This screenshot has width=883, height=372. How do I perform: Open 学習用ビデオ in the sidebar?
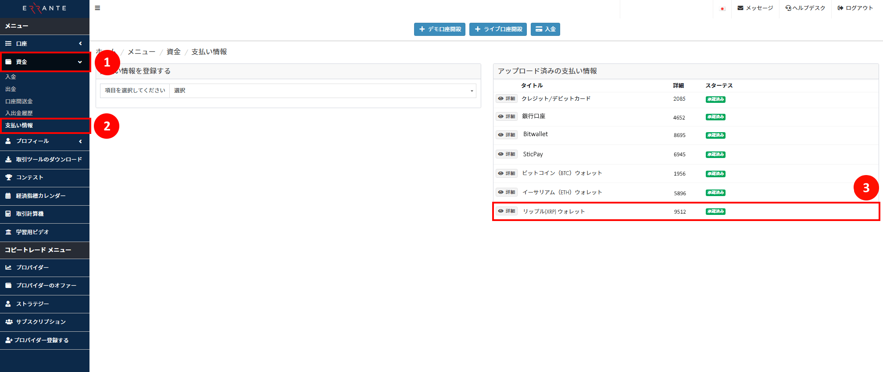(45, 232)
